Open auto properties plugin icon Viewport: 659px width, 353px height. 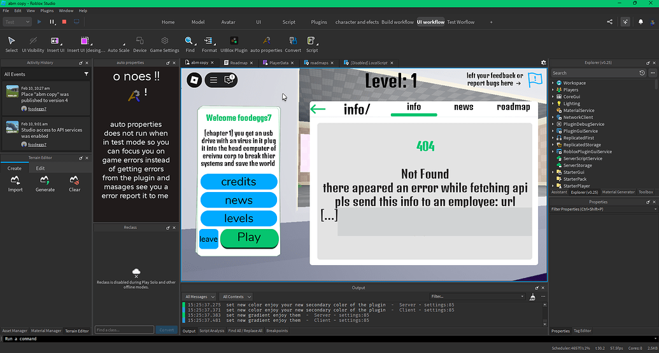pos(266,44)
